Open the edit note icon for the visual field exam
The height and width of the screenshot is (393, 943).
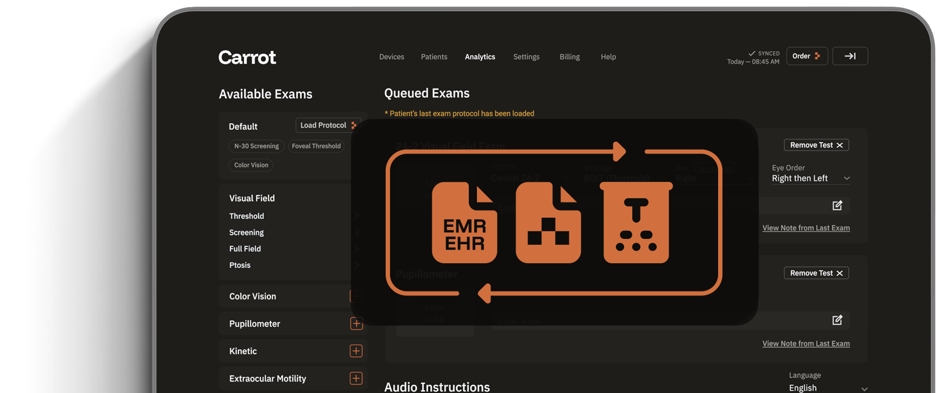(x=837, y=205)
